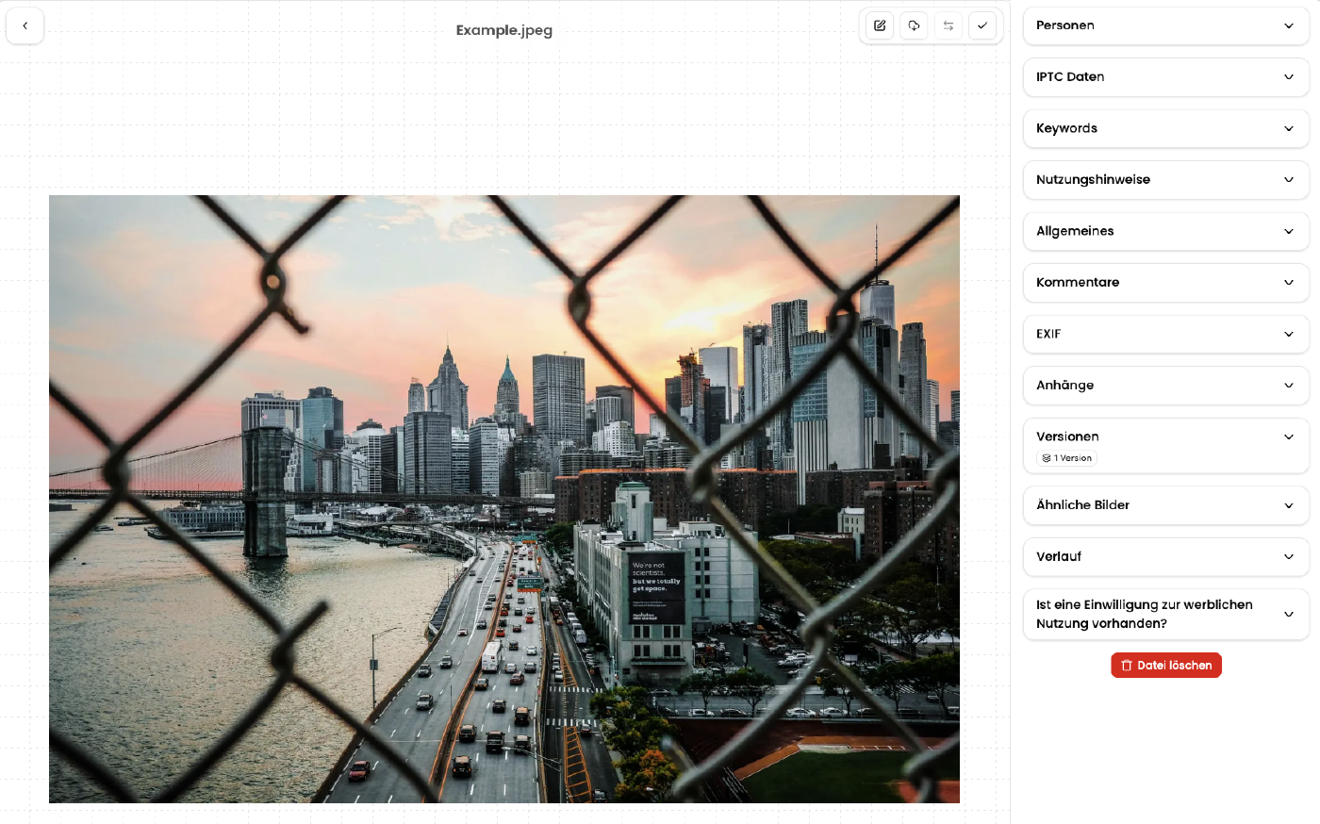Expand the EXIF metadata section
This screenshot has width=1320, height=824.
1165,334
